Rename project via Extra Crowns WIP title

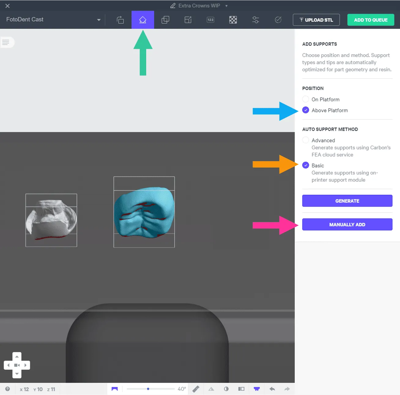(199, 6)
